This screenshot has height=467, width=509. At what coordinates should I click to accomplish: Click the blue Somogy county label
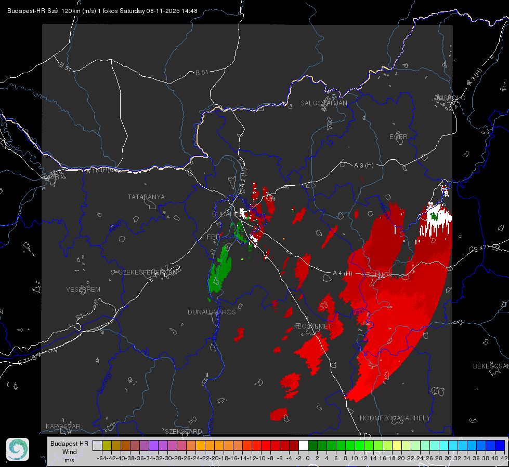tap(104, 383)
